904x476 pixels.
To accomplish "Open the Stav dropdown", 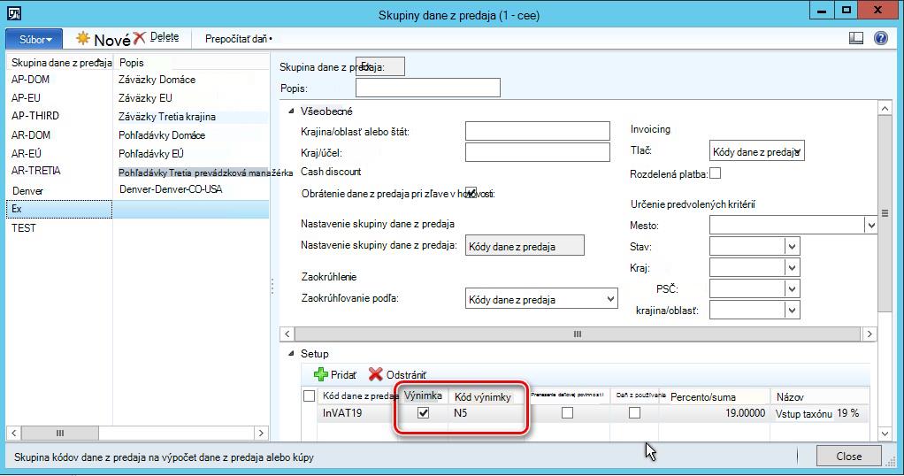I will pyautogui.click(x=793, y=247).
